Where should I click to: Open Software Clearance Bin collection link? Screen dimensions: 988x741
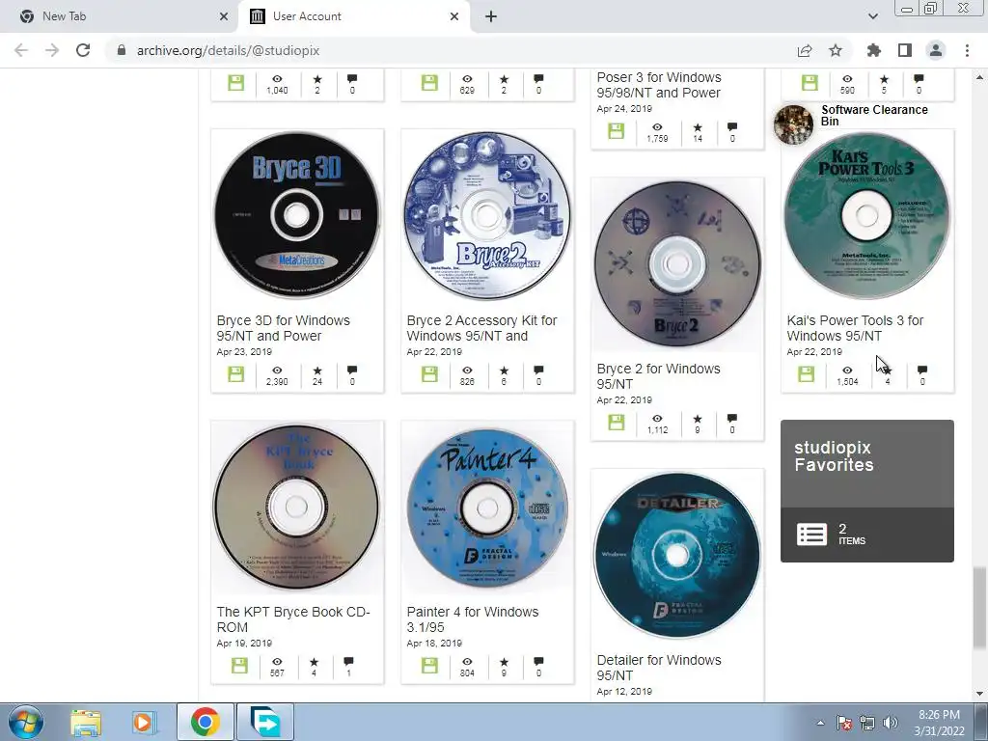click(874, 116)
